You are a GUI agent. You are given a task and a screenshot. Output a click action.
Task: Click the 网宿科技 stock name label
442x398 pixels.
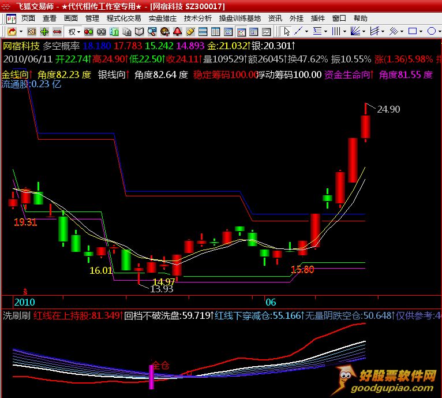tap(21, 46)
